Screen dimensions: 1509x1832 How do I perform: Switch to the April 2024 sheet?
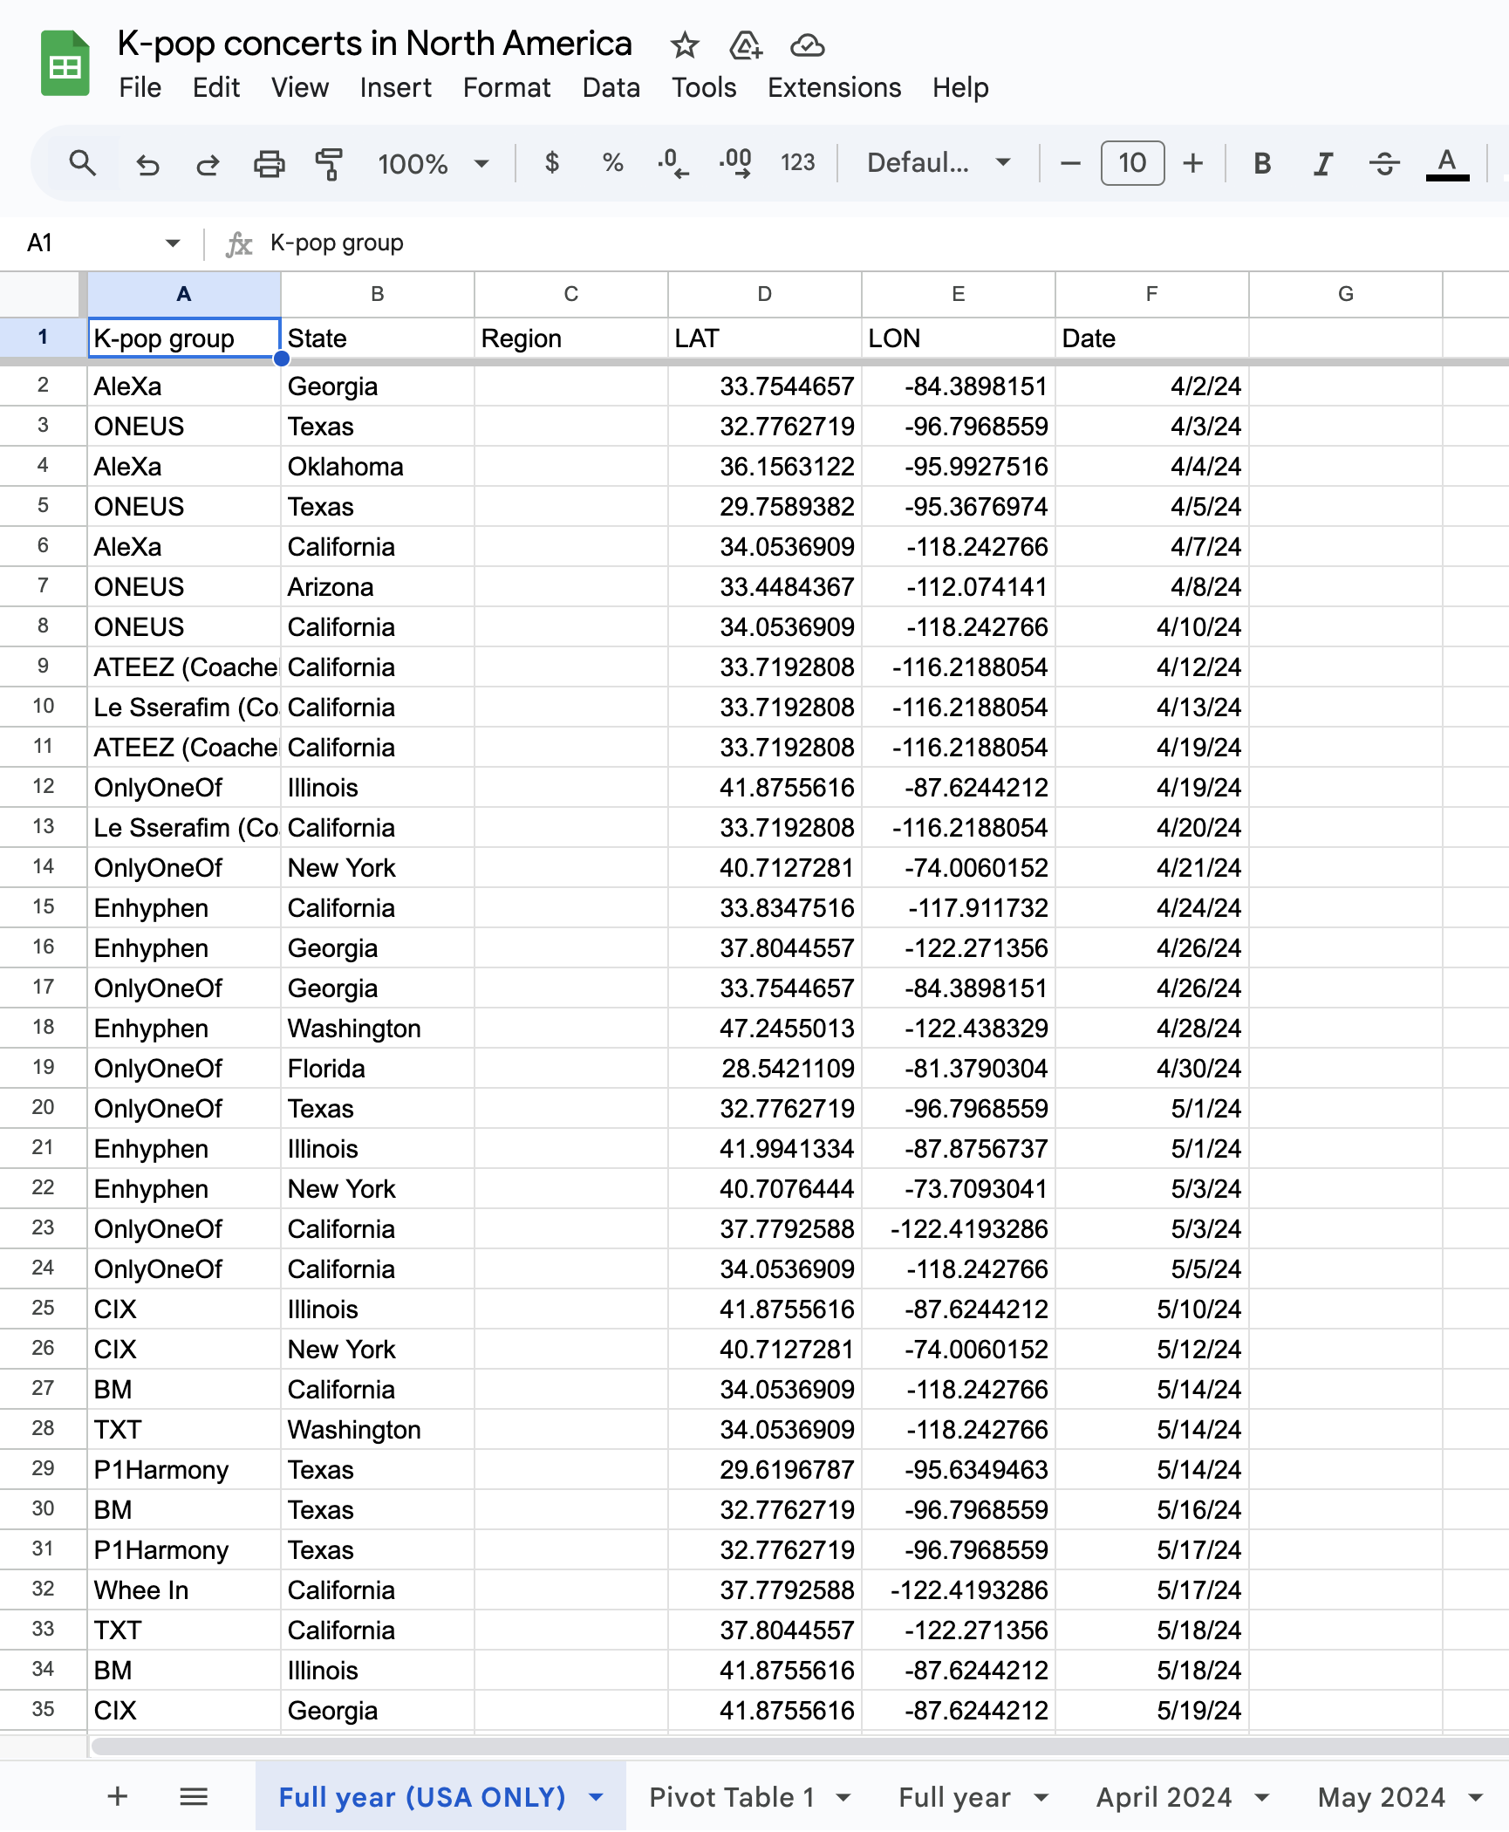point(1164,1797)
